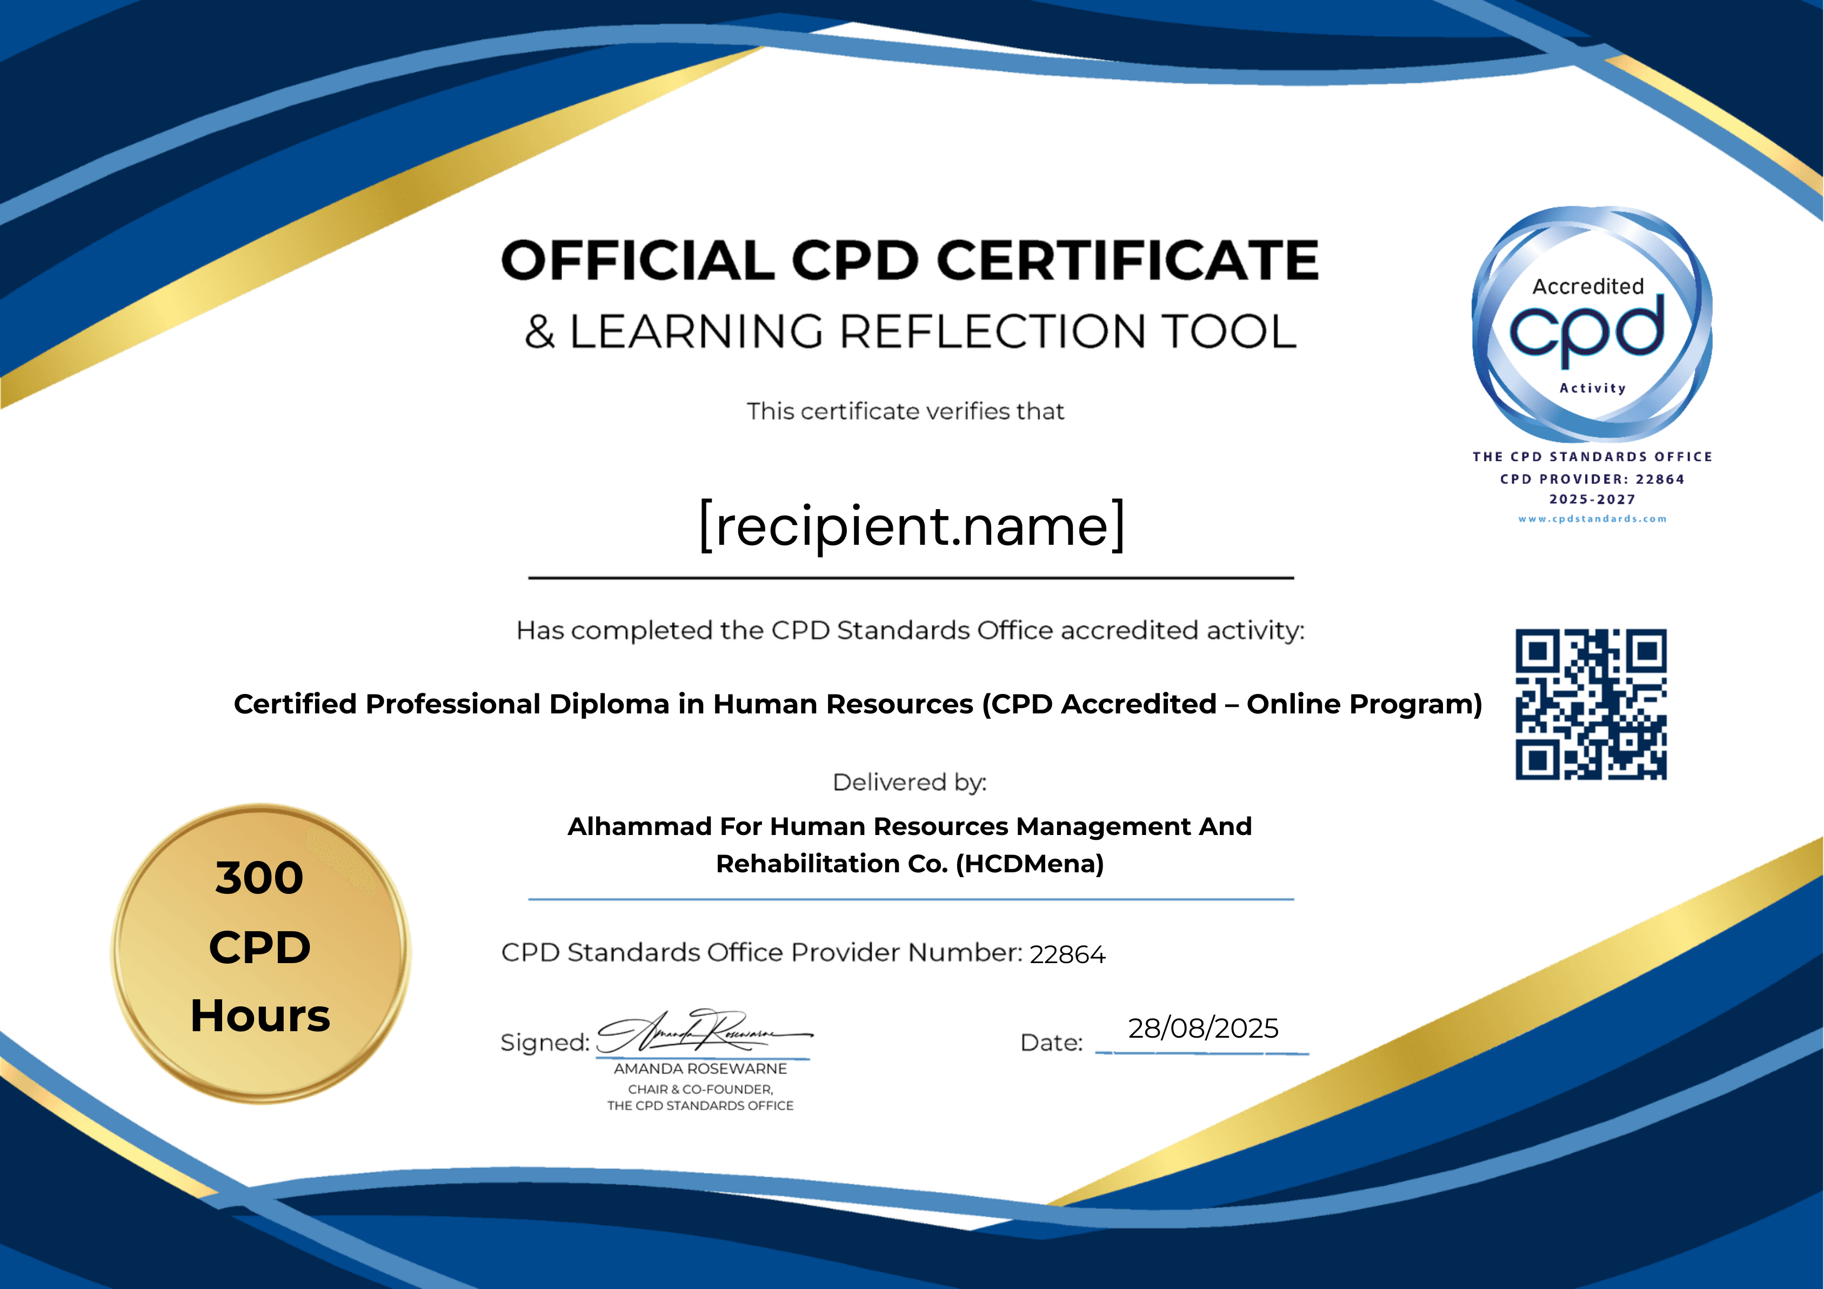Open the www.cpdstandards.com link

point(1592,519)
